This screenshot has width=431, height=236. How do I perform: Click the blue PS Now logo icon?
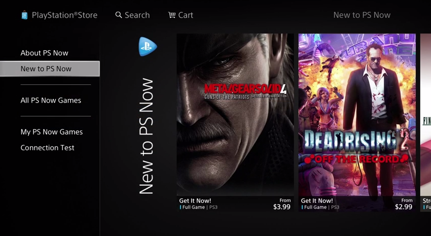click(148, 47)
